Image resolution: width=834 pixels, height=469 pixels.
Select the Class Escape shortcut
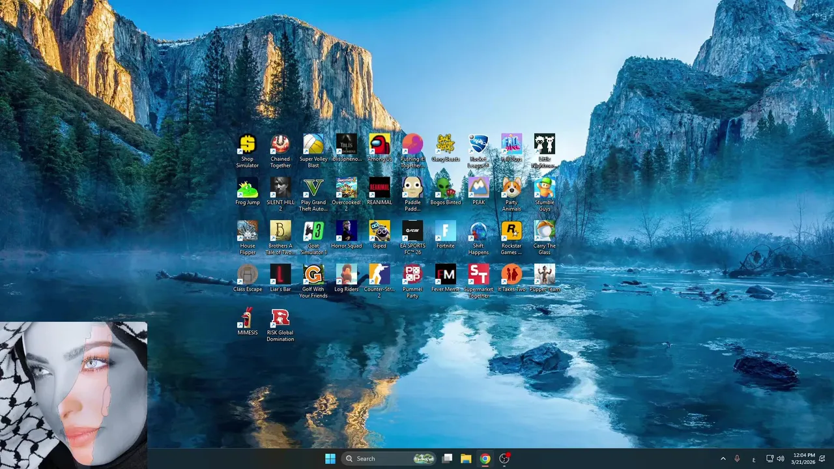[x=248, y=278]
